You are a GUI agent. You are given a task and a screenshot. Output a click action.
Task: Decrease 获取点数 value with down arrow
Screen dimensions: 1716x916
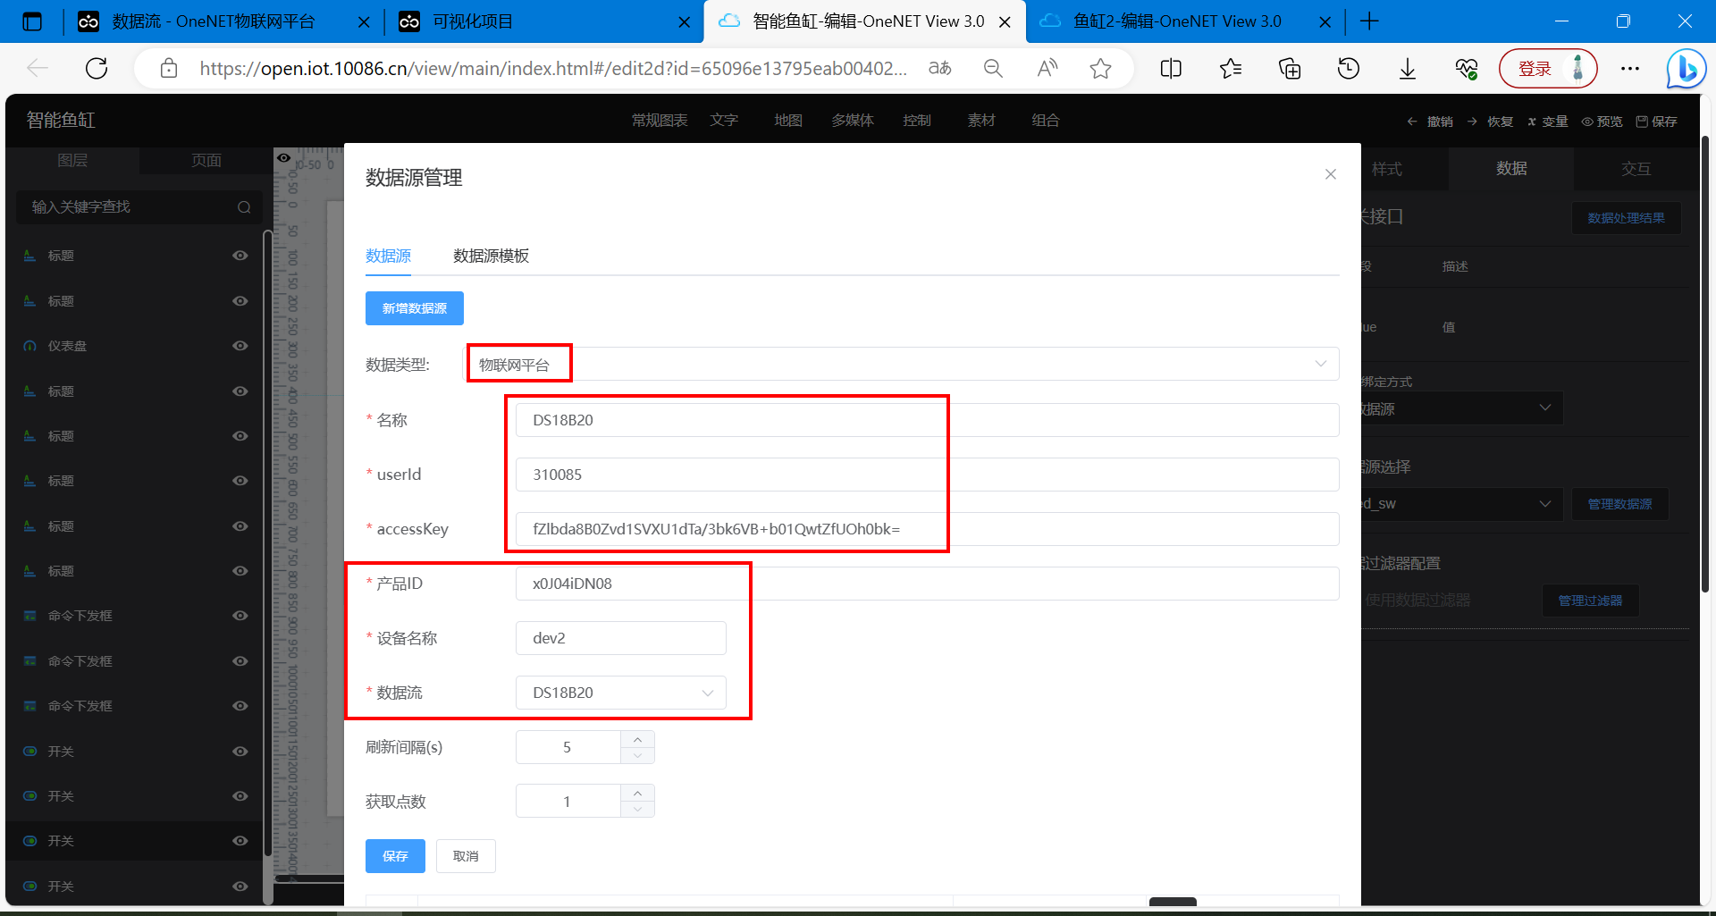coord(637,810)
